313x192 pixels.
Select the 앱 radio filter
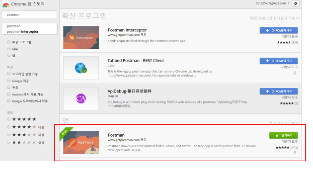9,55
